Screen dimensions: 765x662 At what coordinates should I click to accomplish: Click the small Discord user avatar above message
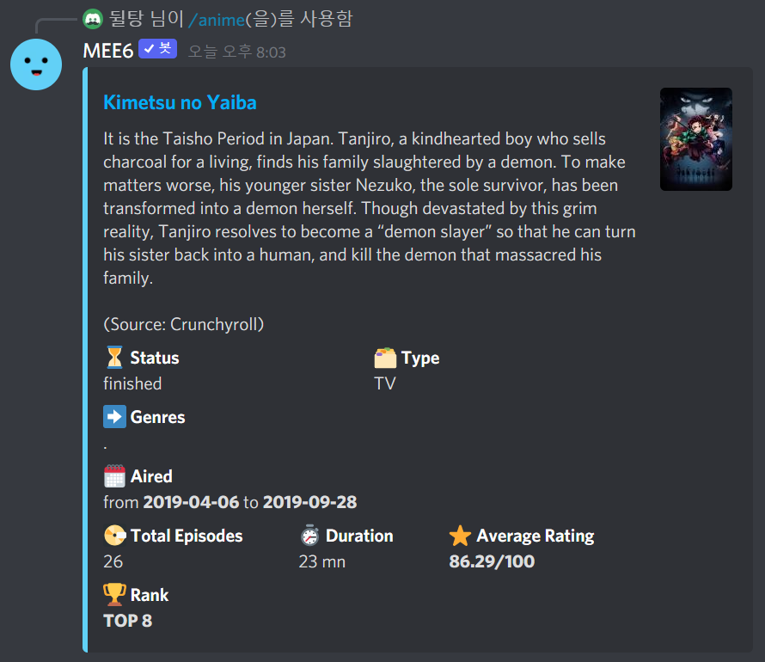93,20
